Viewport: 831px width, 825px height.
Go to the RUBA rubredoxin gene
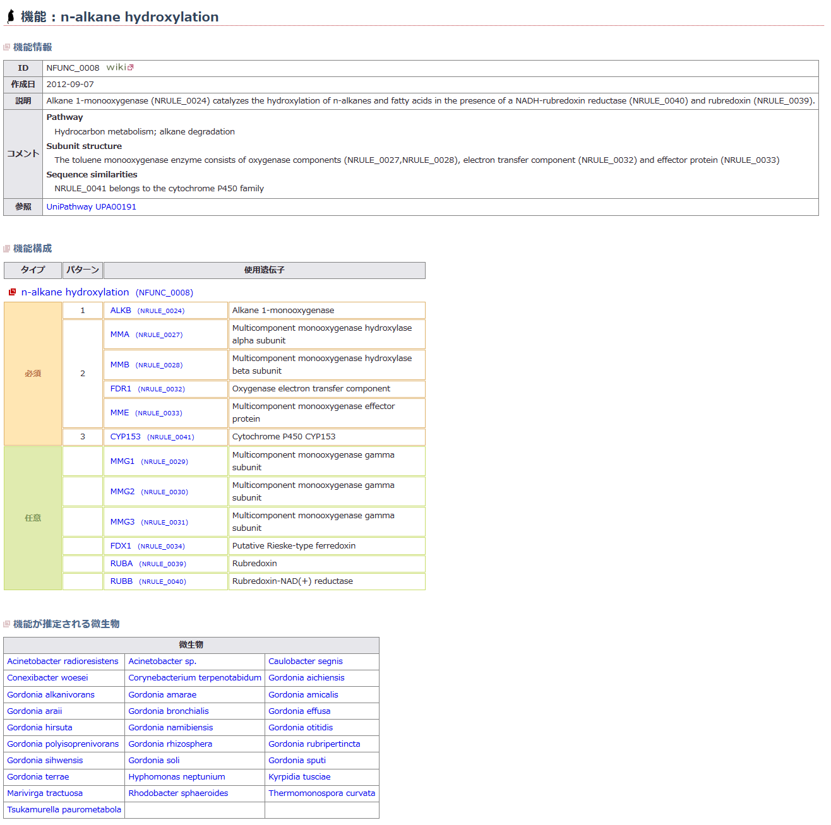tap(121, 564)
